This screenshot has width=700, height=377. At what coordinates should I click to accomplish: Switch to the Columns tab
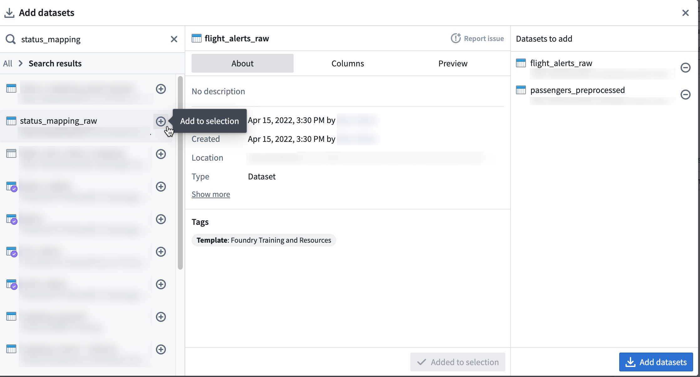[347, 63]
